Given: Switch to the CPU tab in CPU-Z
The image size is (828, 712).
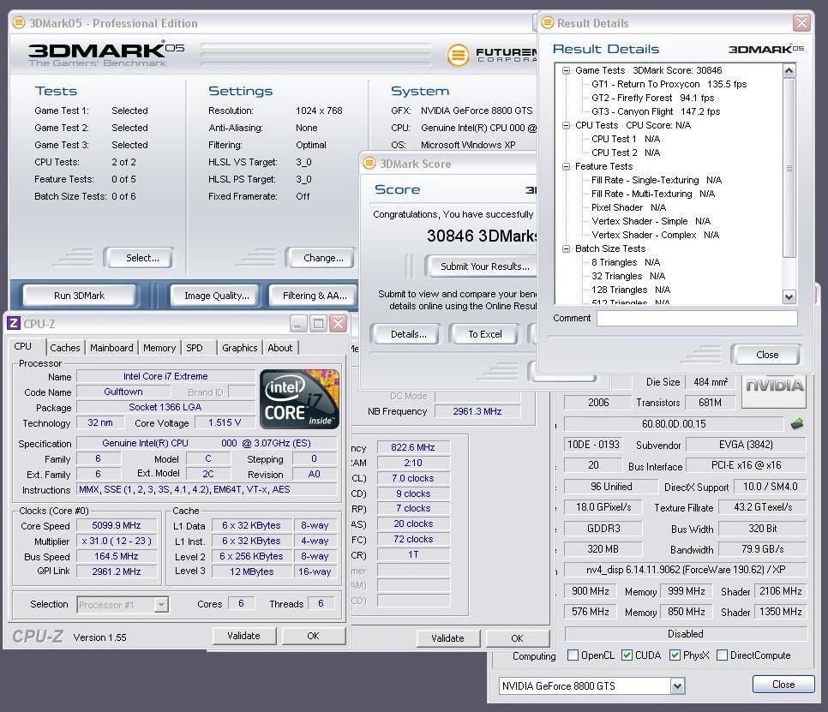Looking at the screenshot, I should [22, 346].
